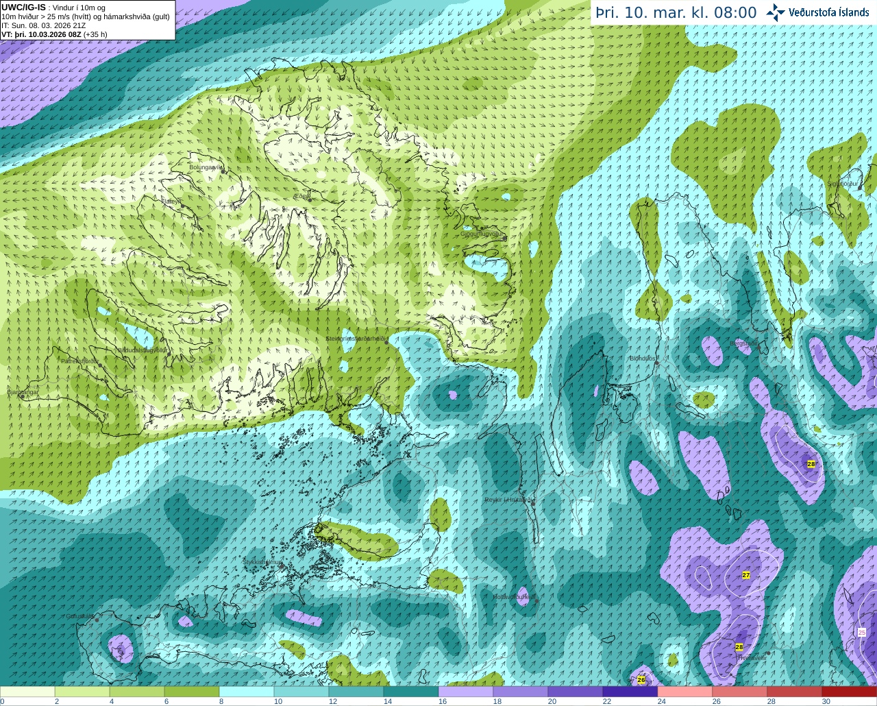Click the yellow 26 gust marker near legend
Viewport: 877px width, 706px height.
click(641, 680)
